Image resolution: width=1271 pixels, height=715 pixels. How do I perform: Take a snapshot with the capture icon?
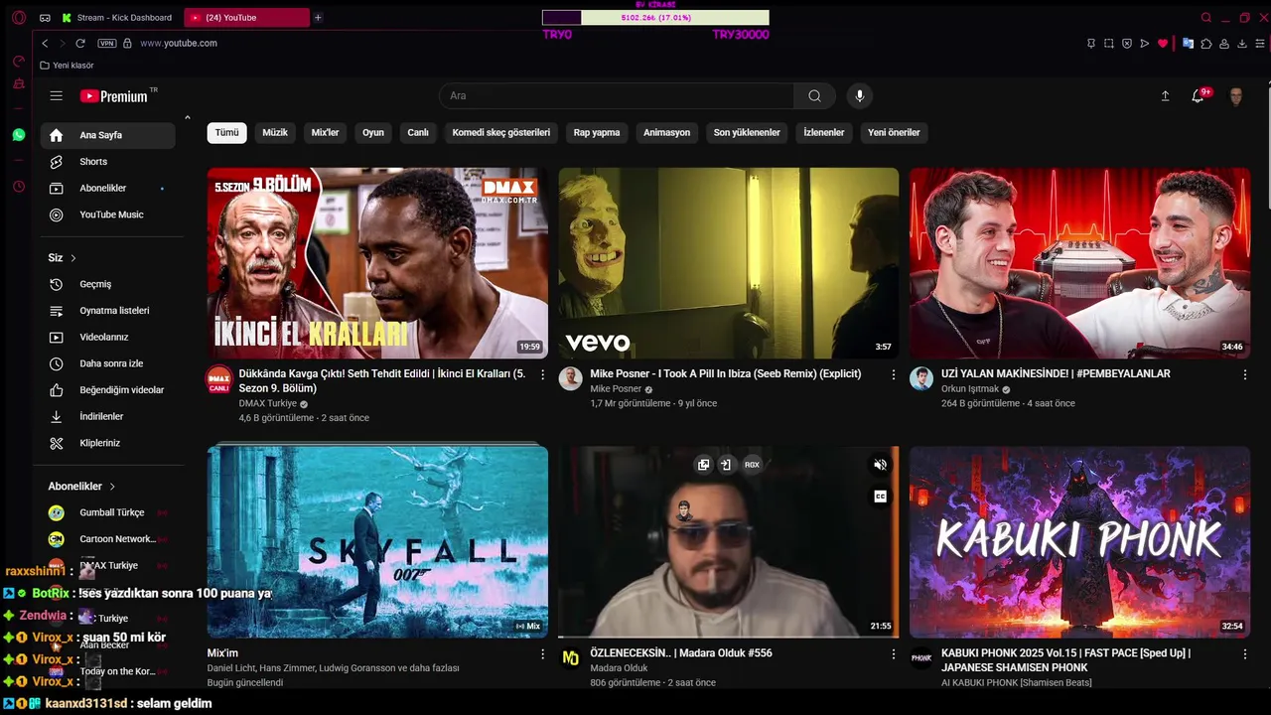coord(1109,43)
